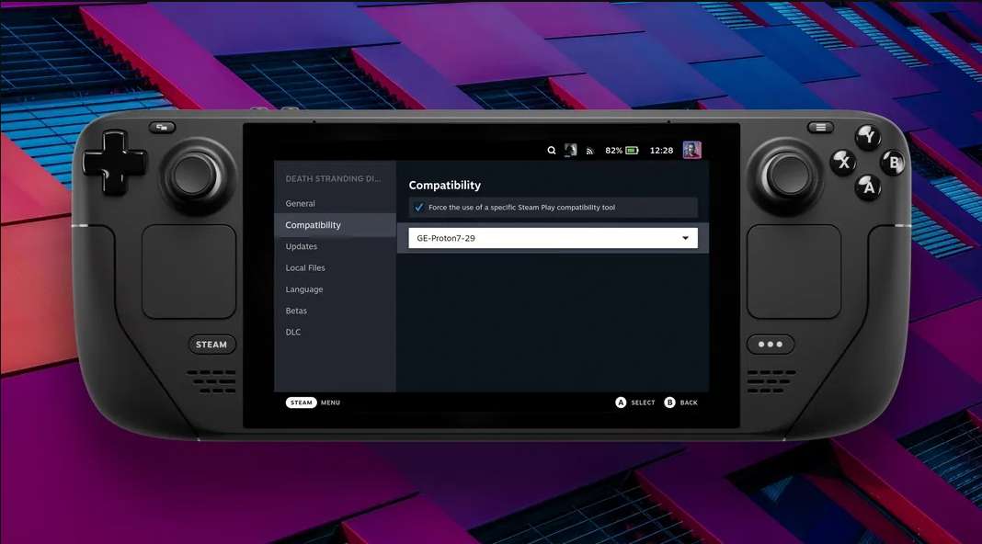
Task: Click the friends notification icon in status bar
Action: 571,150
